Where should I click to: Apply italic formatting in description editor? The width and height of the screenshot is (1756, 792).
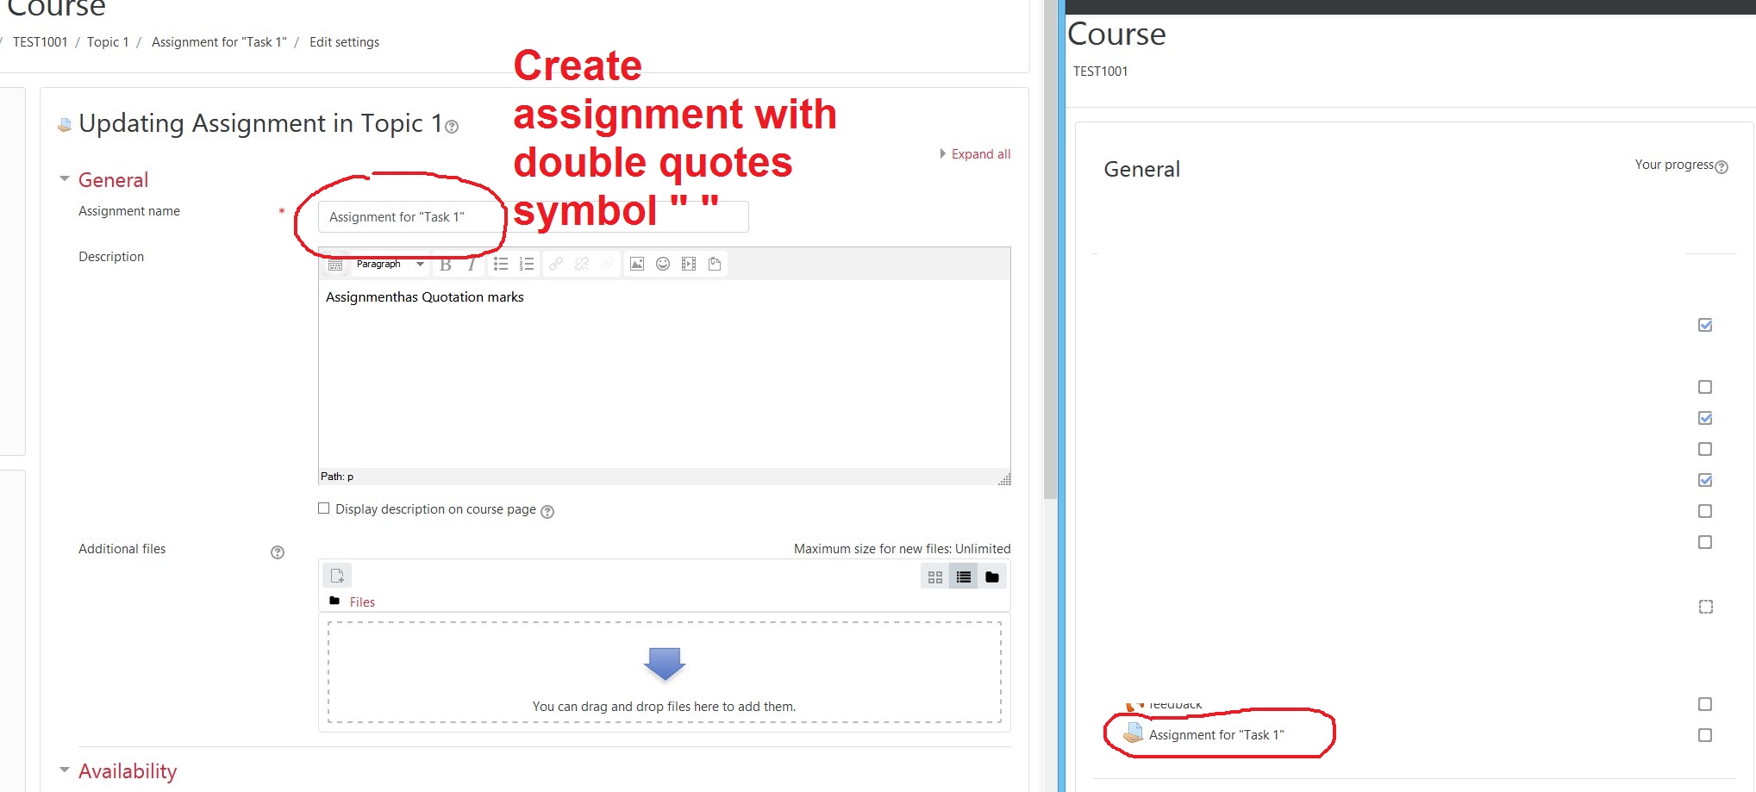[471, 265]
